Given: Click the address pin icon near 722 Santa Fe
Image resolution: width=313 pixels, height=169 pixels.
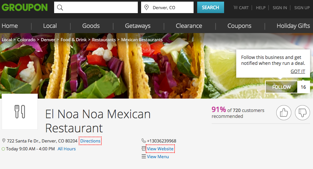Looking at the screenshot, I should tap(4, 141).
